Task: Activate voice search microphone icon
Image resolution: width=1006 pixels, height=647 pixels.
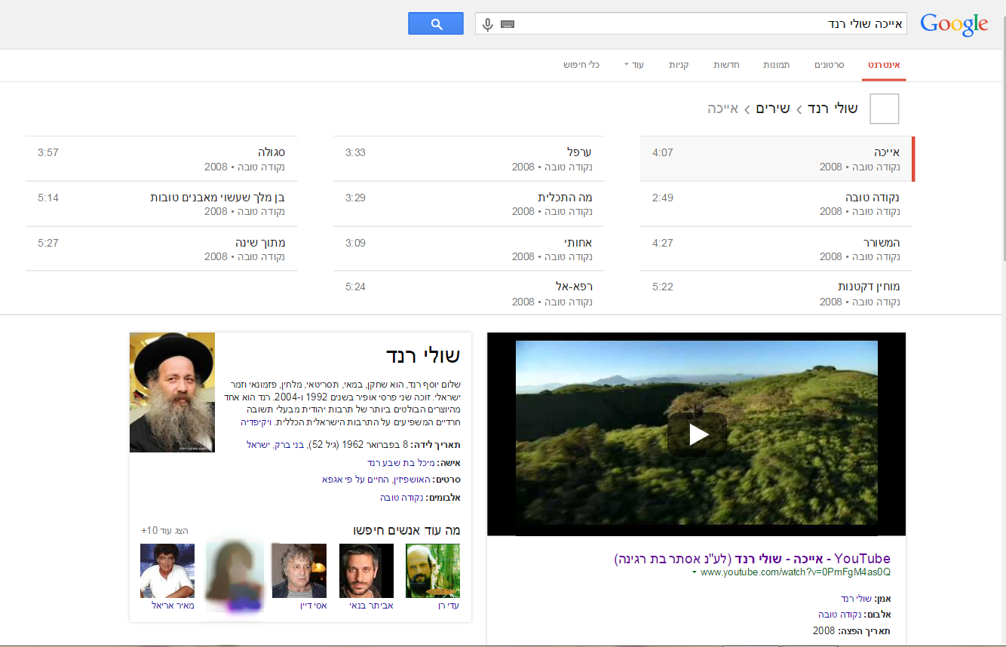Action: [488, 24]
